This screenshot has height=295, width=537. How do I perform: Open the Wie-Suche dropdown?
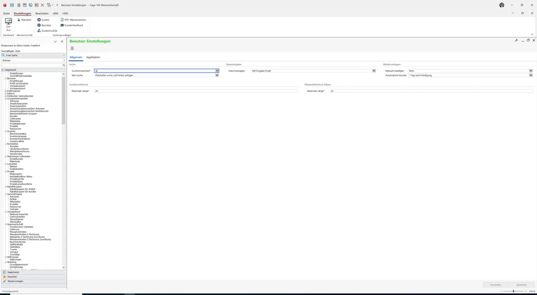pos(217,75)
